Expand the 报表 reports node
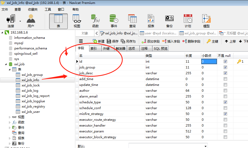The height and width of the screenshot is (148, 248). click(10, 138)
